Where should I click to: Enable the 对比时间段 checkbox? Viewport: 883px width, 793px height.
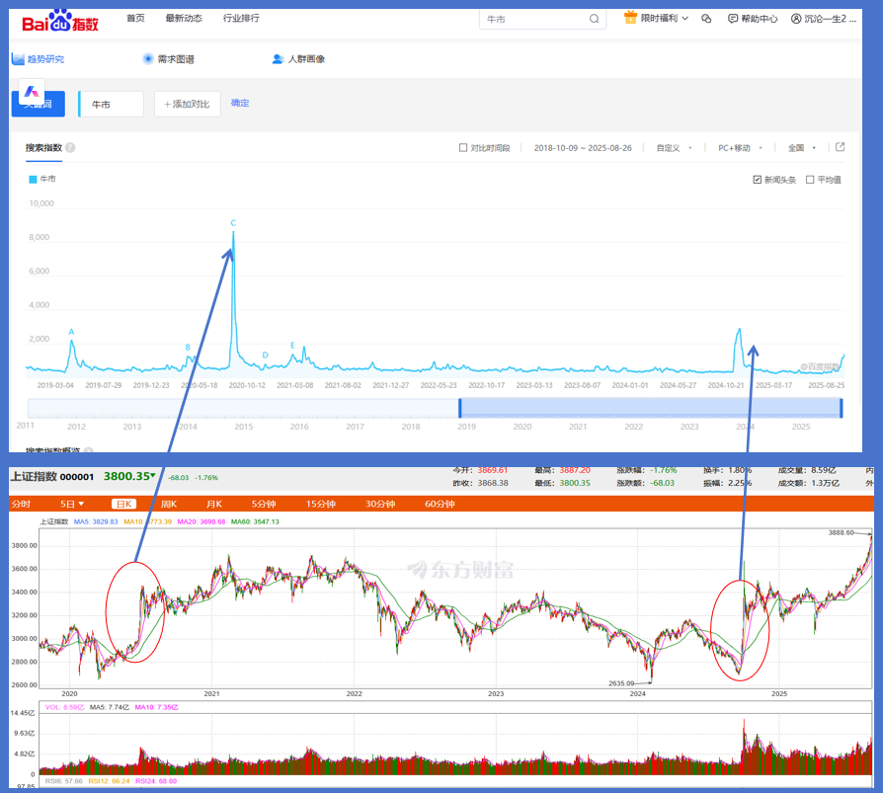click(463, 147)
